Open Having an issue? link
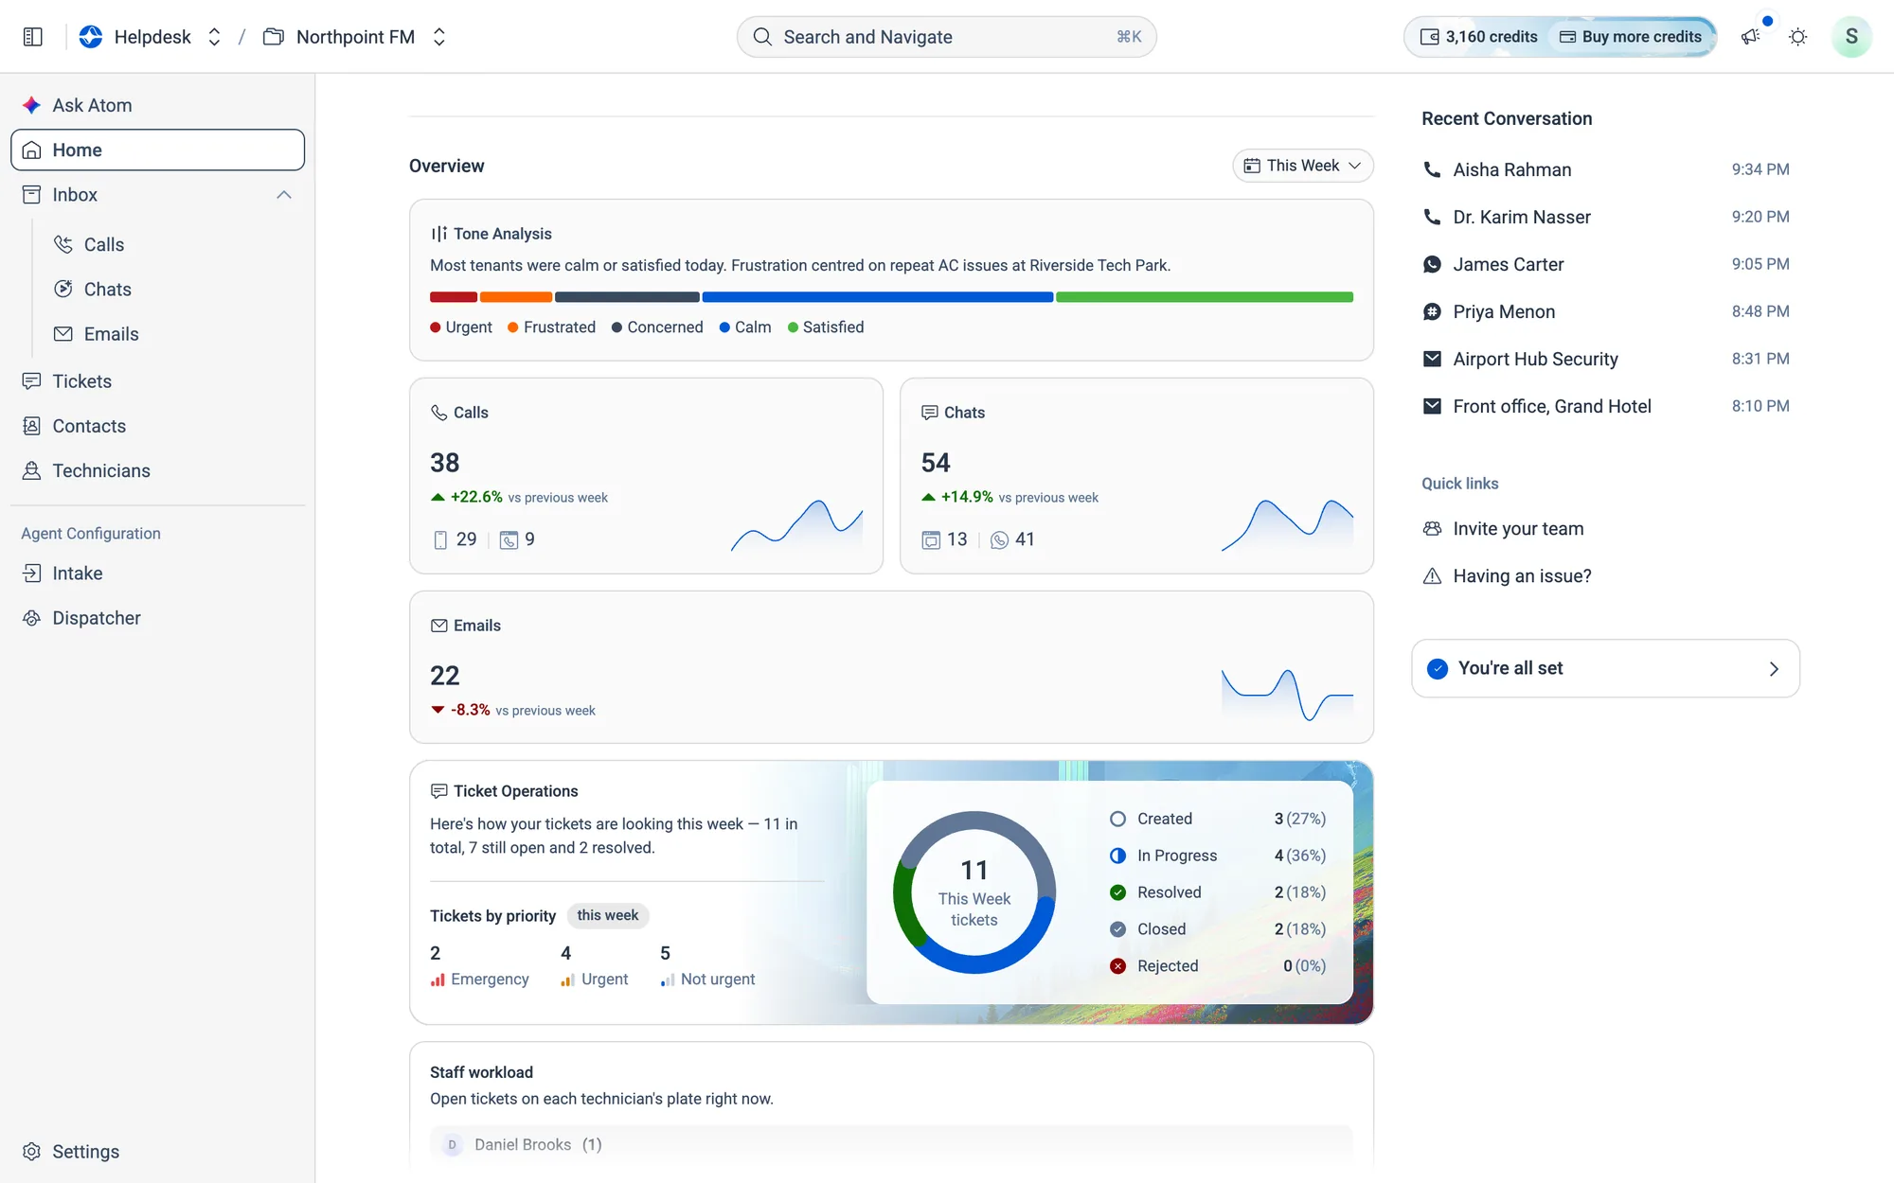1894x1183 pixels. pyautogui.click(x=1508, y=576)
